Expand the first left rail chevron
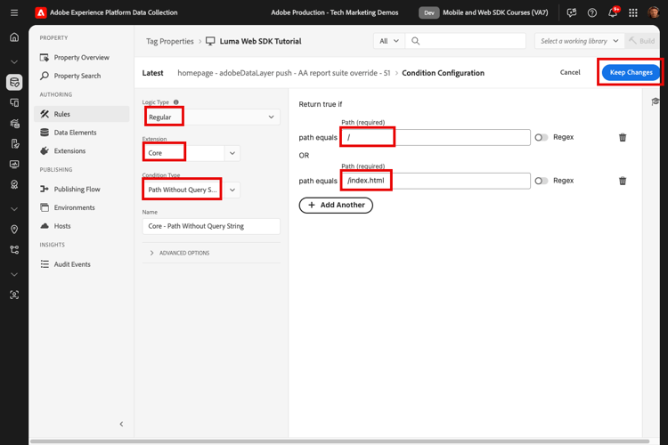The width and height of the screenshot is (668, 445). [x=14, y=61]
